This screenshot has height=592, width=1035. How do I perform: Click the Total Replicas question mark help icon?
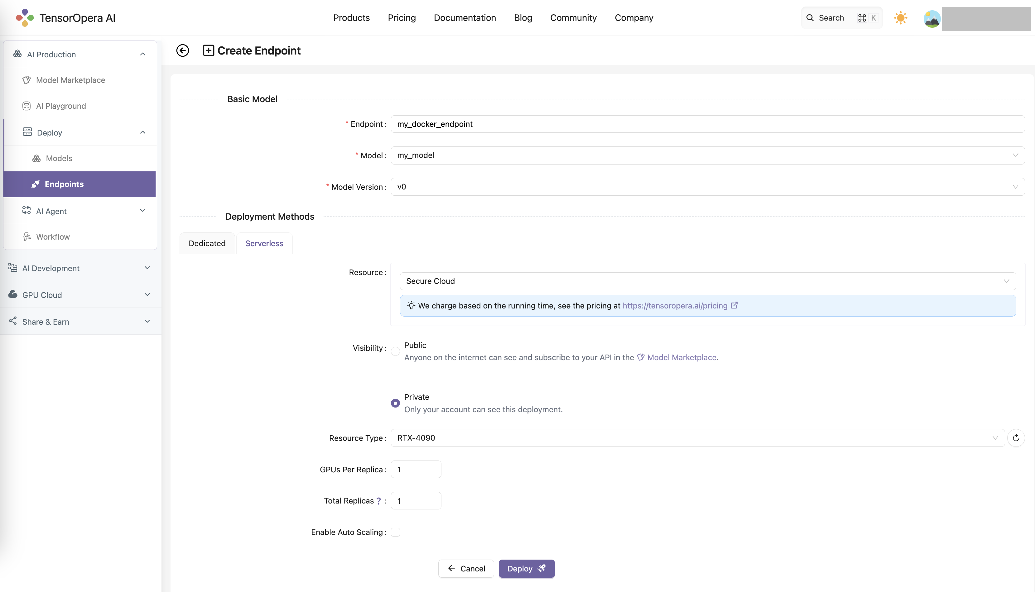[379, 501]
